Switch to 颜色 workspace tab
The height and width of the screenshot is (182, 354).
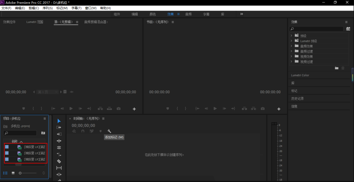coord(153,14)
